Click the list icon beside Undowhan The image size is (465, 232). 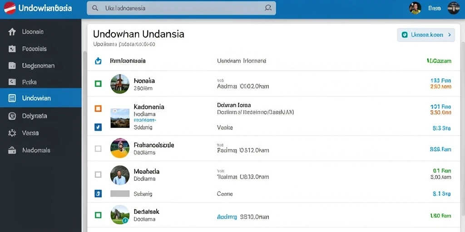click(12, 98)
